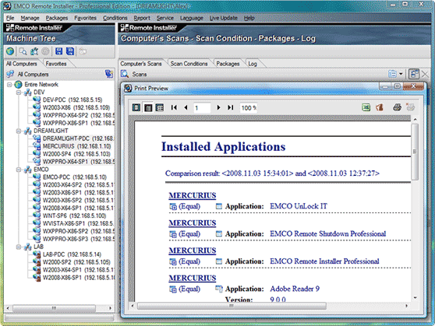Go to the last page in Print Preview
This screenshot has height=326, width=435.
point(231,107)
